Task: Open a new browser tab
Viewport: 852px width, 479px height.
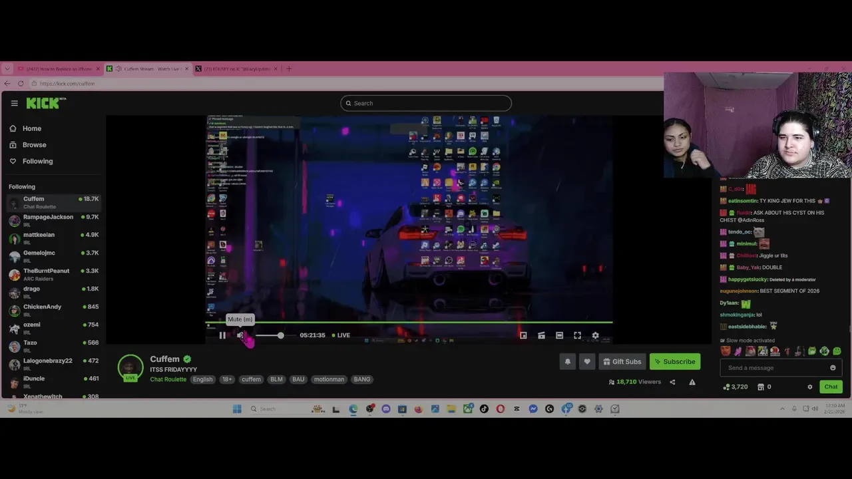Action: [x=289, y=69]
